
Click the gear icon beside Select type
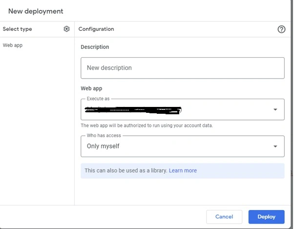pyautogui.click(x=66, y=29)
